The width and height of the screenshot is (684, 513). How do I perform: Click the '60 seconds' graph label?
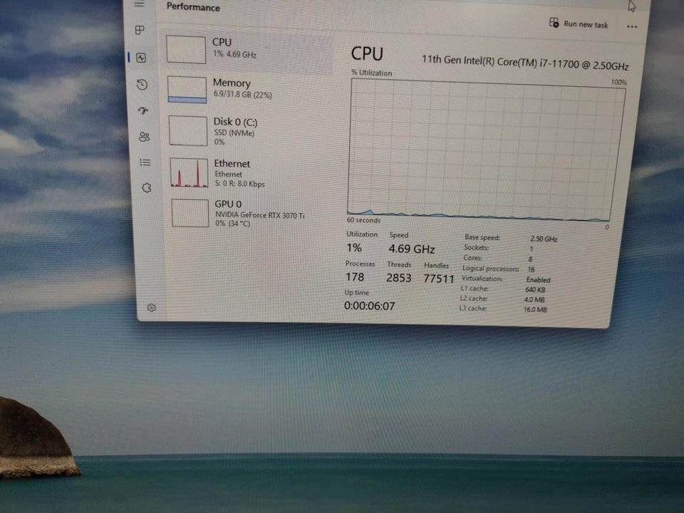pos(363,220)
